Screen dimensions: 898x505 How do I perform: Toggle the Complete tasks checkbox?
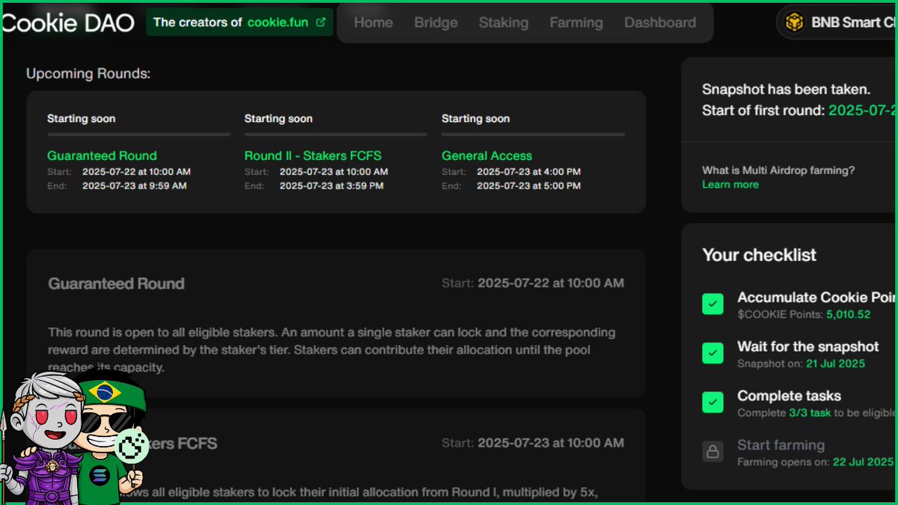[x=712, y=403]
